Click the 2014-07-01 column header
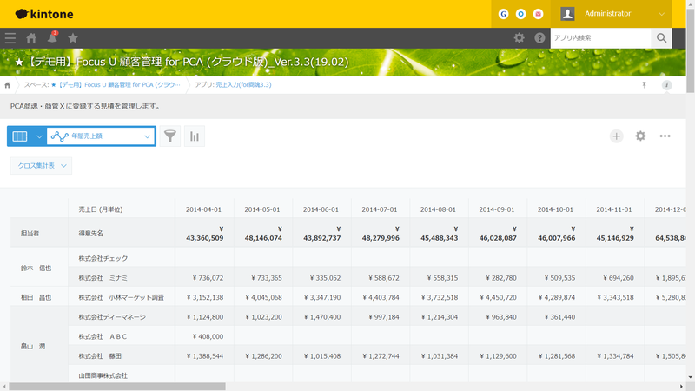Screen dimensions: 695x391 point(380,209)
